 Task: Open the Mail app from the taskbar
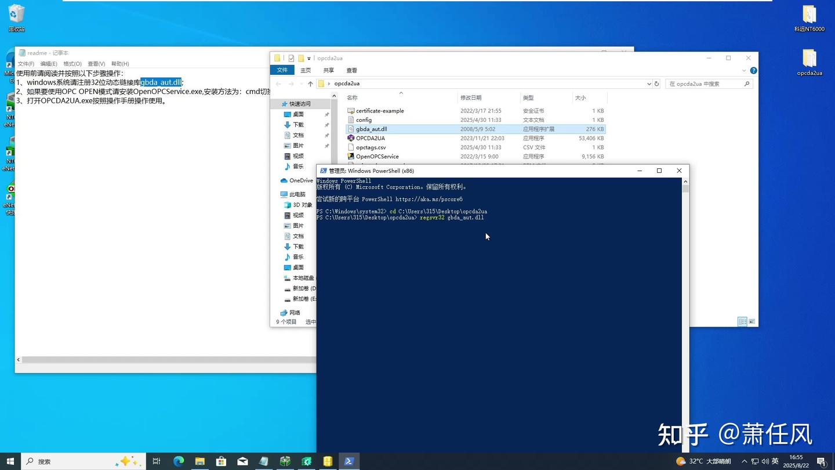(x=242, y=461)
